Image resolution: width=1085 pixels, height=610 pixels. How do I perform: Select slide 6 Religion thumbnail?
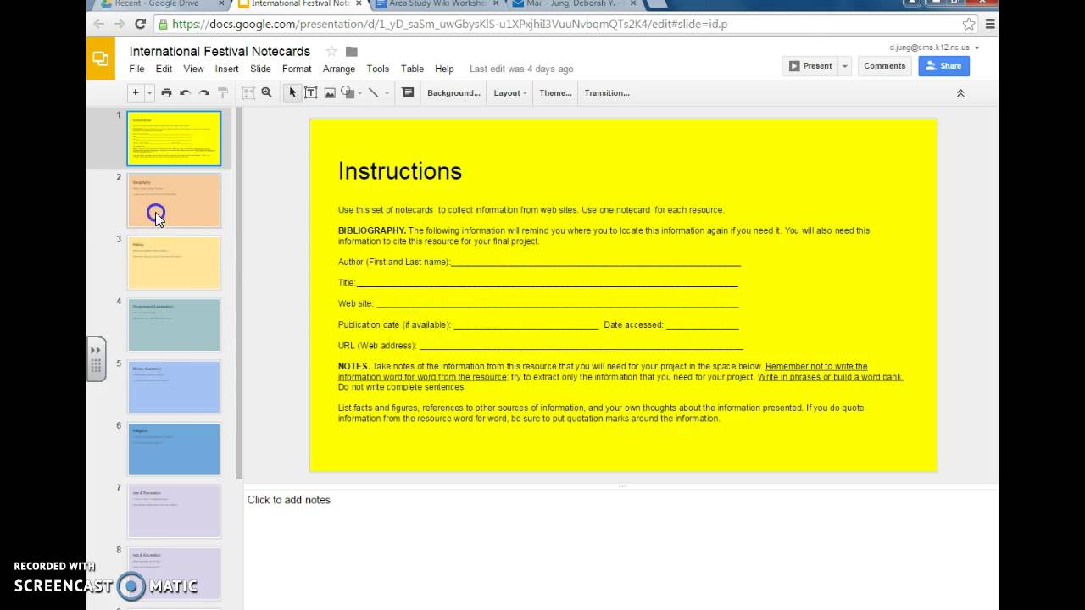tap(174, 449)
